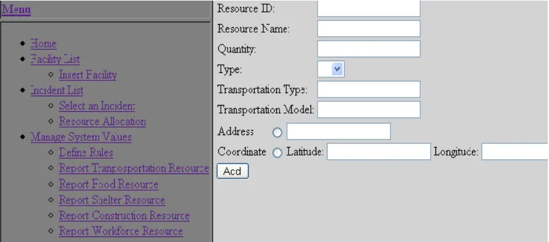The image size is (549, 242).
Task: Open Report Shelter Resource link
Action: (x=112, y=200)
